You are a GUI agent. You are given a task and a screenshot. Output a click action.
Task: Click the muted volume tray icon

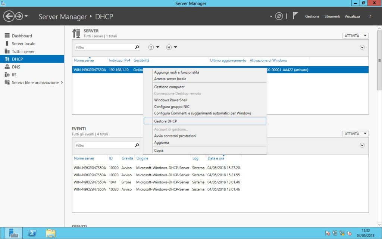(x=349, y=233)
